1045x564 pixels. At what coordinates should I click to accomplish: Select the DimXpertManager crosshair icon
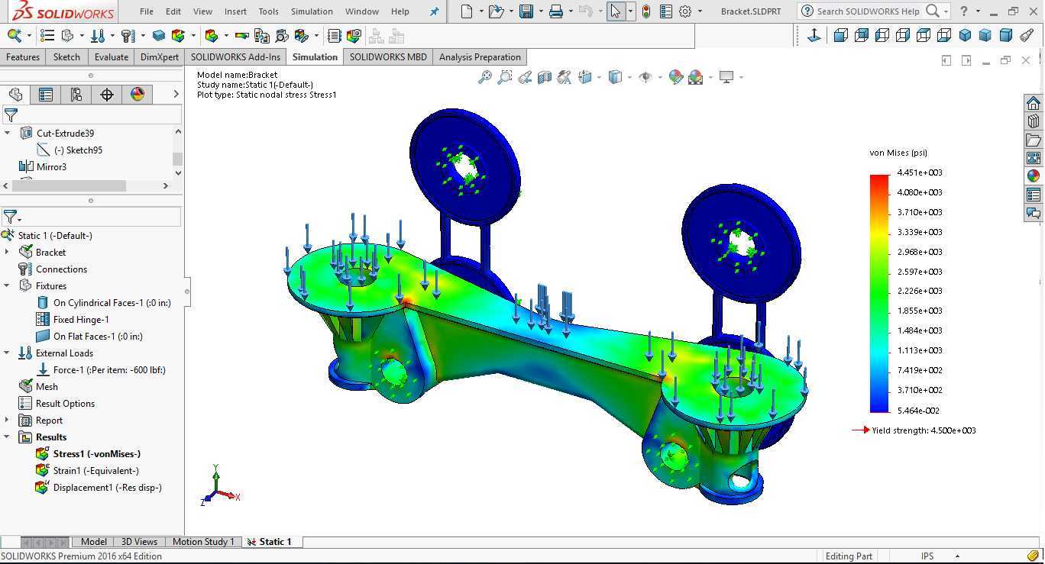107,94
